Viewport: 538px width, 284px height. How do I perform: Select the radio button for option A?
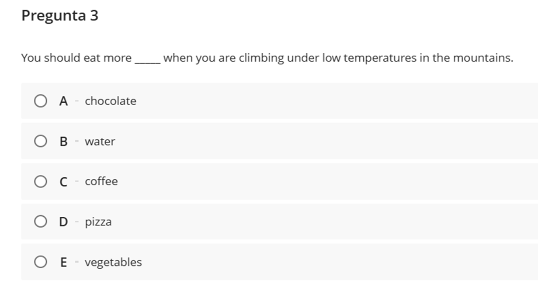coord(41,101)
